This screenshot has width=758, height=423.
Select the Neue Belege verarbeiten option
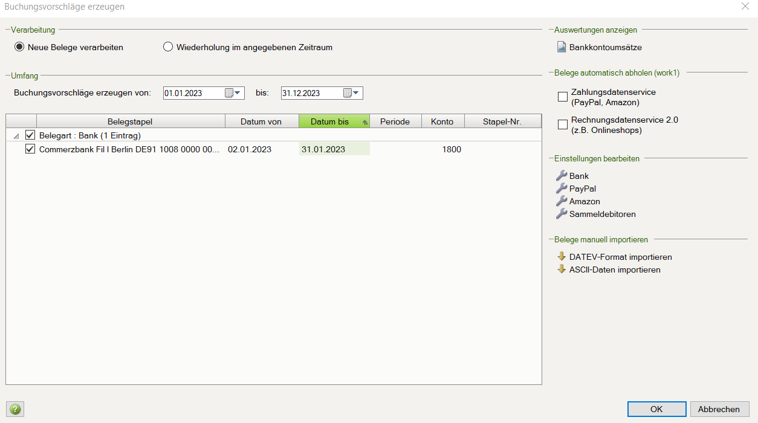(19, 47)
